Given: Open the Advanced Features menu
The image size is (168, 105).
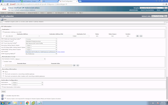Looking at the screenshot, I should click(33, 13).
